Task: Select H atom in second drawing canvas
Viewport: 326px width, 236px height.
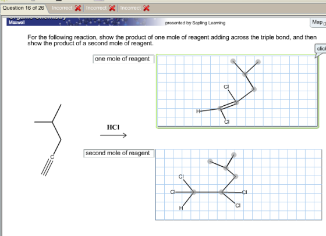Action: [181, 208]
